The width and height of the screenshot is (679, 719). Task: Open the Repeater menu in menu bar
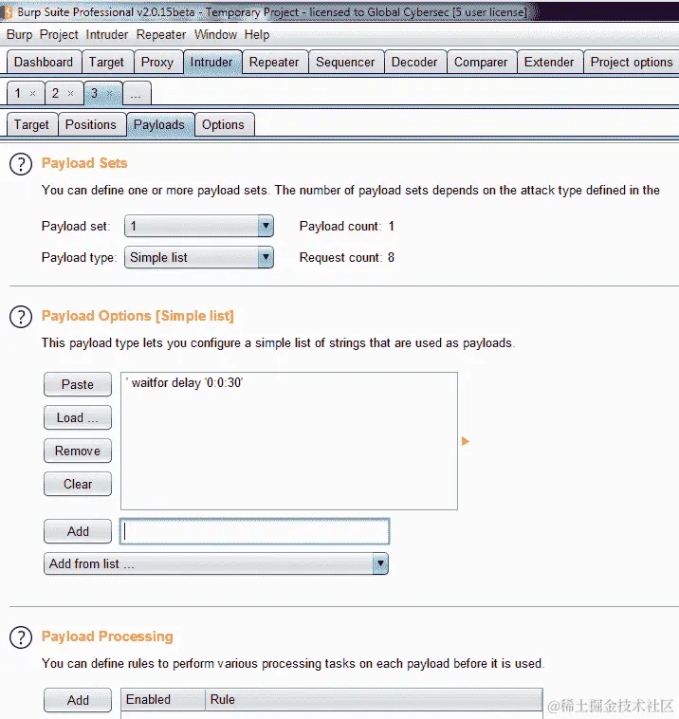(x=161, y=35)
